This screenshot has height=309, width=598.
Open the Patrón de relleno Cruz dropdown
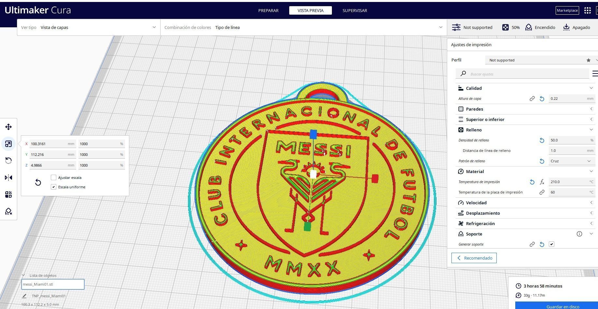pos(572,161)
